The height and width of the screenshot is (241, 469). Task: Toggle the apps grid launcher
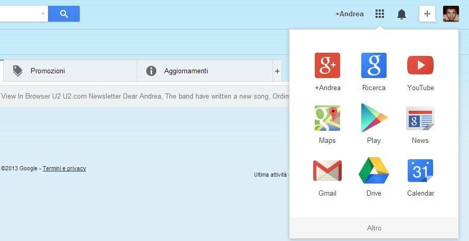(x=380, y=14)
